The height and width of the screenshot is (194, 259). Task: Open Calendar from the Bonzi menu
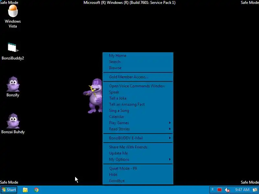138,117
